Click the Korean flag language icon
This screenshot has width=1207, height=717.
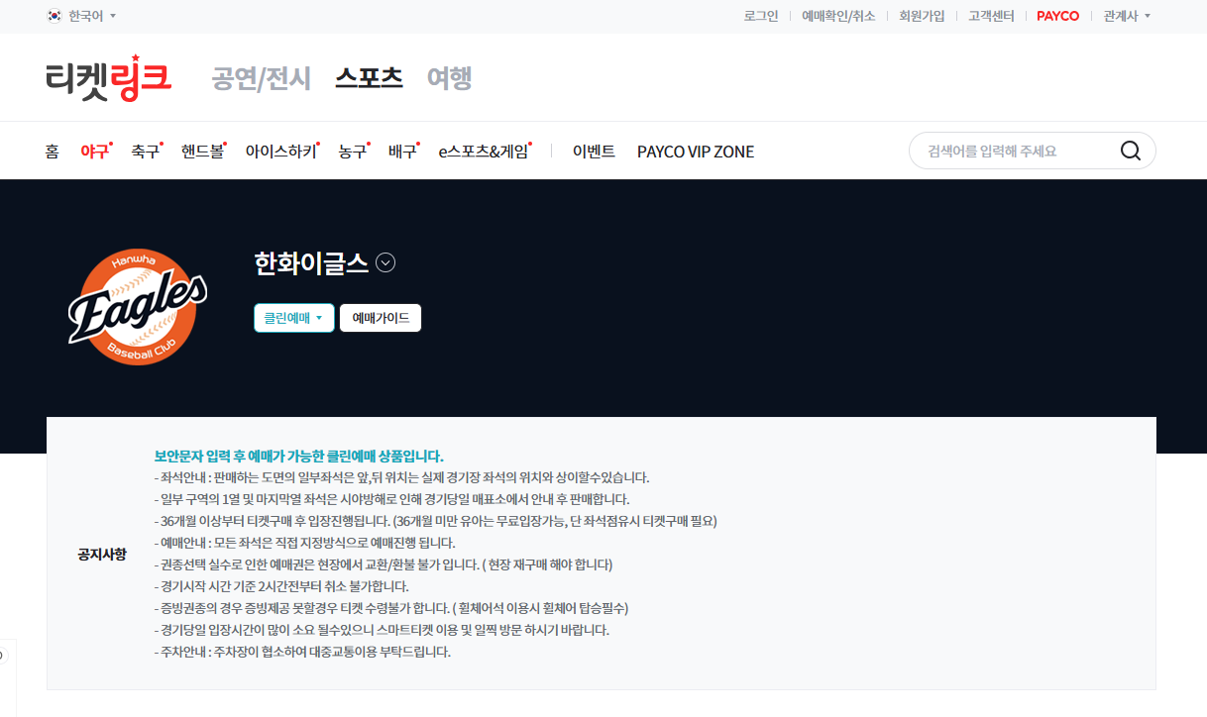54,16
